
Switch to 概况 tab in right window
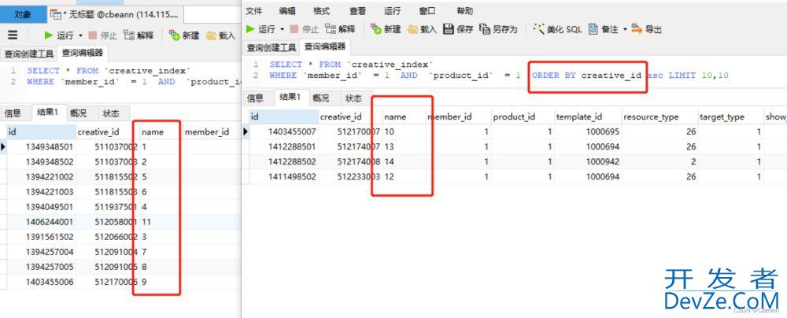(x=321, y=98)
